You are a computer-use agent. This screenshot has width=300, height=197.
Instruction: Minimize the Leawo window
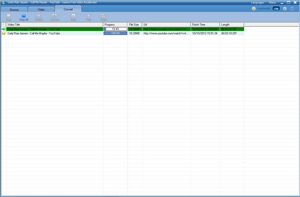coord(282,3)
